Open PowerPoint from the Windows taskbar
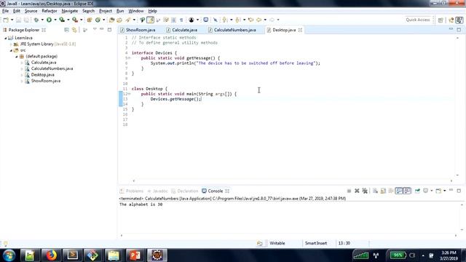Screen dimensions: 466x262 (x=135, y=255)
